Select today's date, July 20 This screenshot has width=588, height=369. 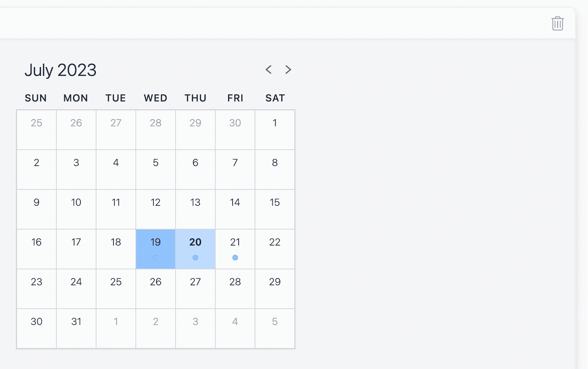pyautogui.click(x=195, y=249)
